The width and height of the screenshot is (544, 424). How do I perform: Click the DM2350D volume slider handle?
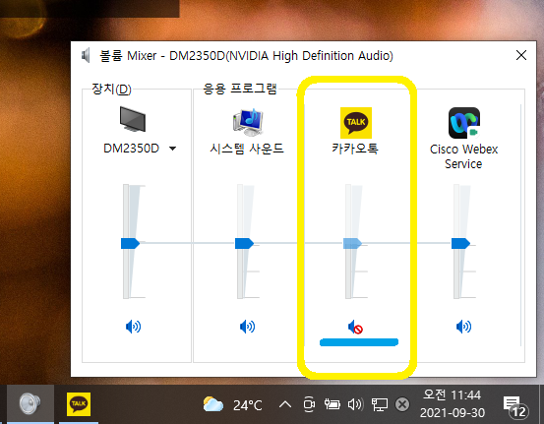pos(130,243)
